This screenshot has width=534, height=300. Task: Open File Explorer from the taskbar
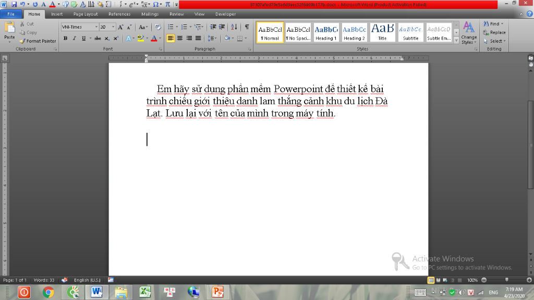(x=120, y=292)
